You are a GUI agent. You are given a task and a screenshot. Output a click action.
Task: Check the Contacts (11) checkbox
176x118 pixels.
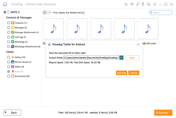coord(9,23)
